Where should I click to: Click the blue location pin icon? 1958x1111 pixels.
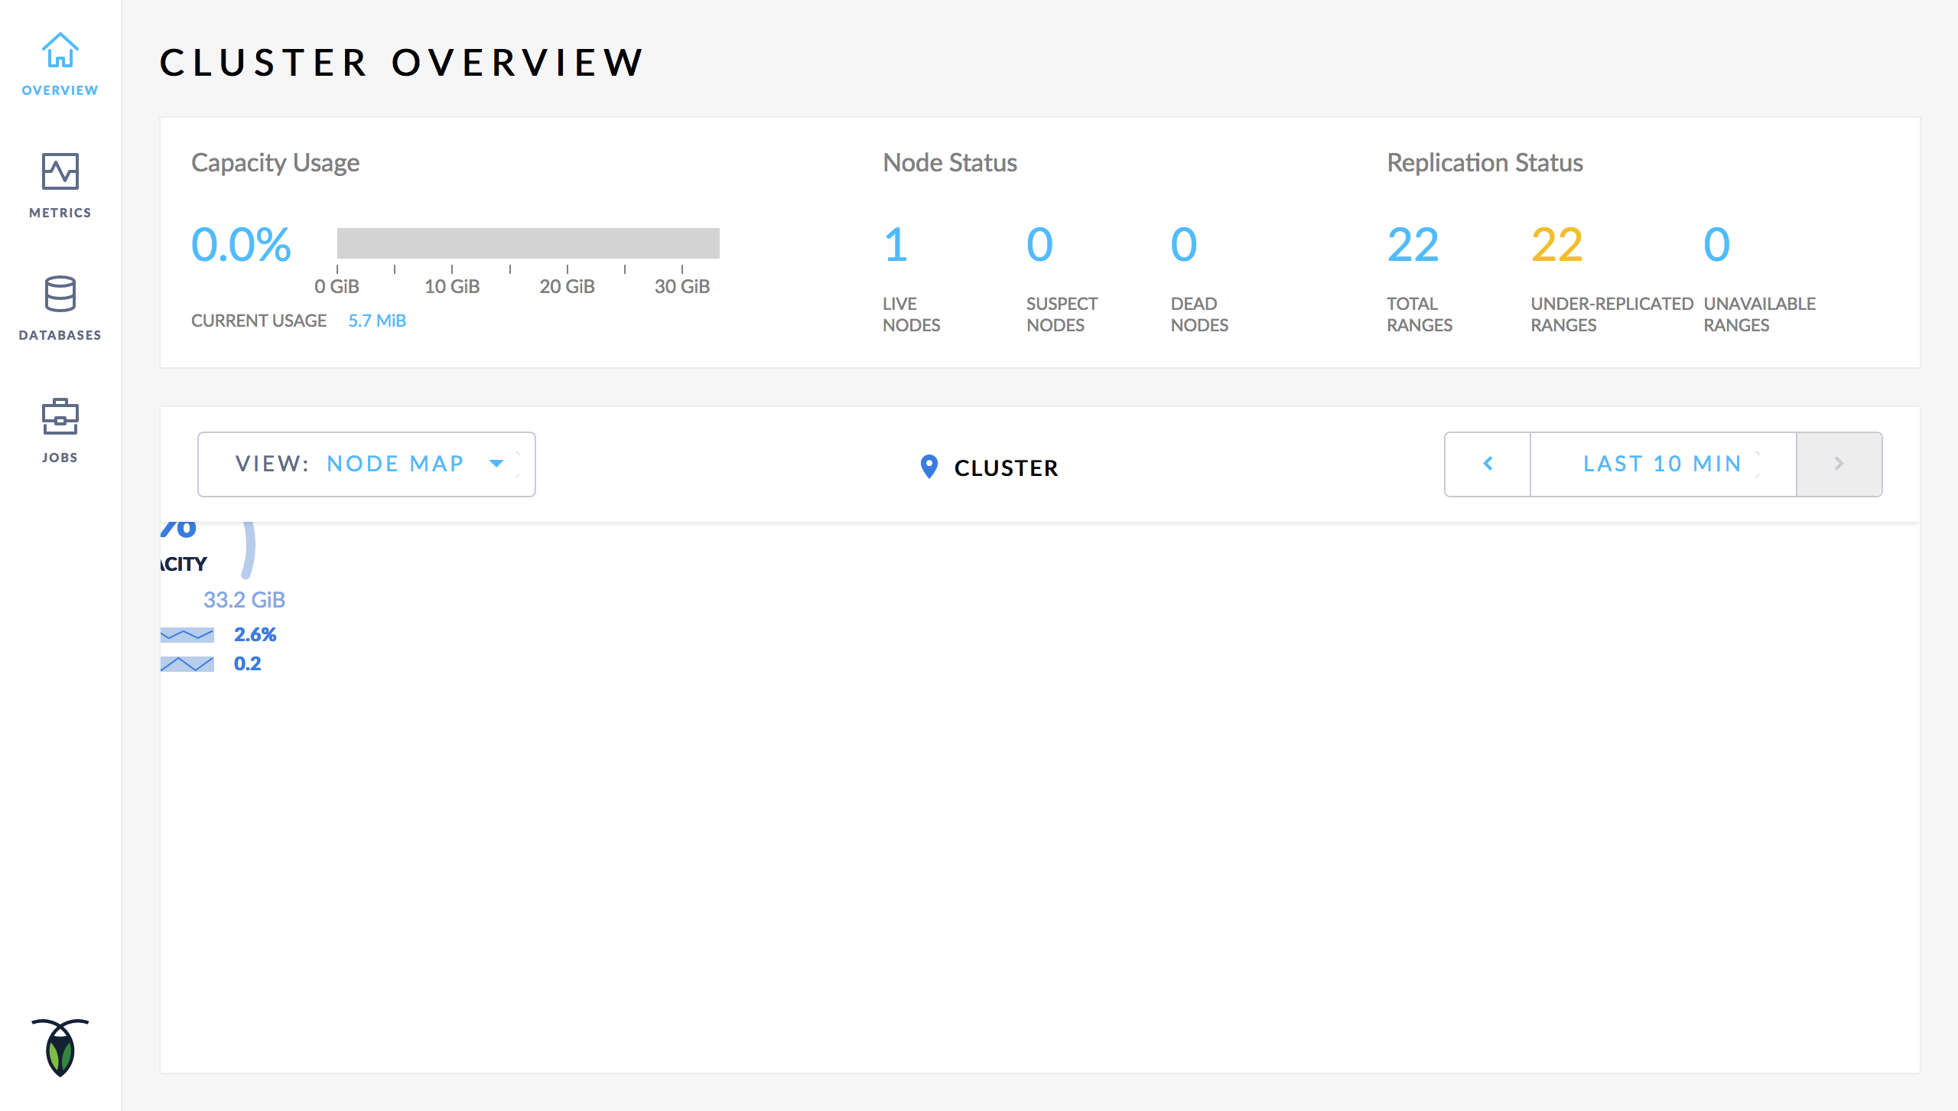tap(929, 466)
